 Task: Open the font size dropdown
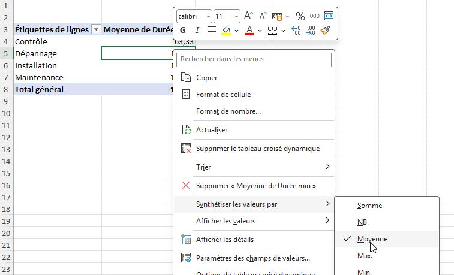click(236, 16)
